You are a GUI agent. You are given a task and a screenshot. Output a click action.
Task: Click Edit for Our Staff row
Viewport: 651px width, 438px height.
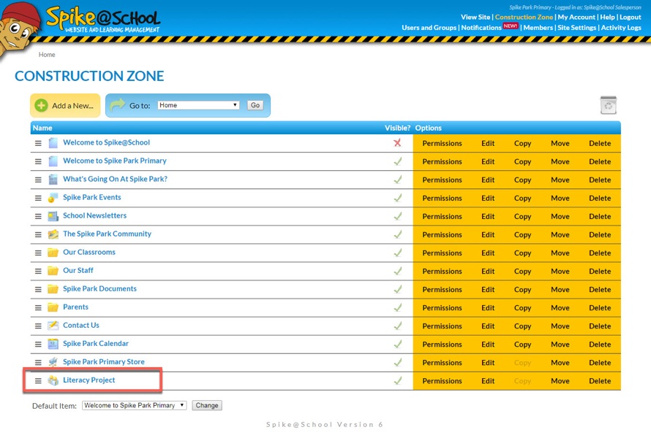[488, 271]
